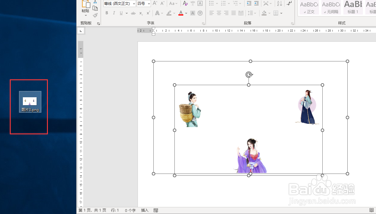Click the rotate handle above the picture
Image resolution: width=376 pixels, height=214 pixels.
[x=249, y=74]
